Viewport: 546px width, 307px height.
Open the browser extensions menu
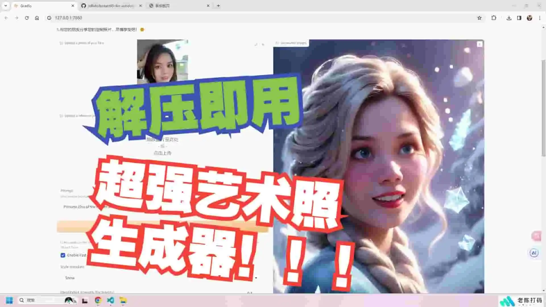point(494,18)
